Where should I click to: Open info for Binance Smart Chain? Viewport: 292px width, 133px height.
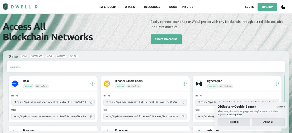click(184, 84)
